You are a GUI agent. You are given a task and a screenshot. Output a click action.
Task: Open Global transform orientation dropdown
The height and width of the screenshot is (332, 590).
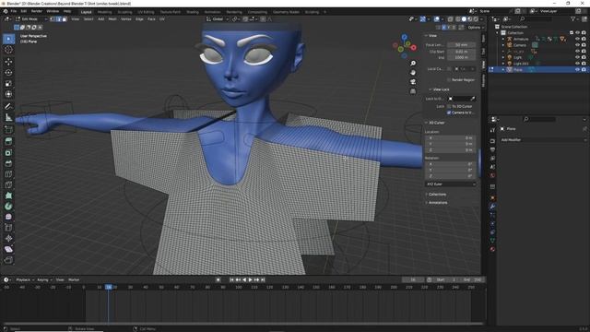tap(218, 19)
